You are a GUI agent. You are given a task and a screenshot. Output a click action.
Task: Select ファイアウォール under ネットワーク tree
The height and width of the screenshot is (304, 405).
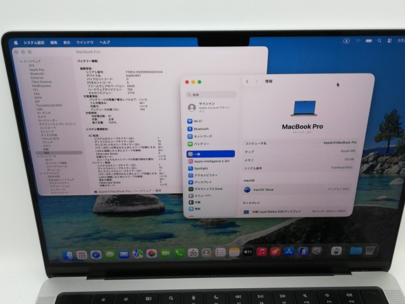56,167
